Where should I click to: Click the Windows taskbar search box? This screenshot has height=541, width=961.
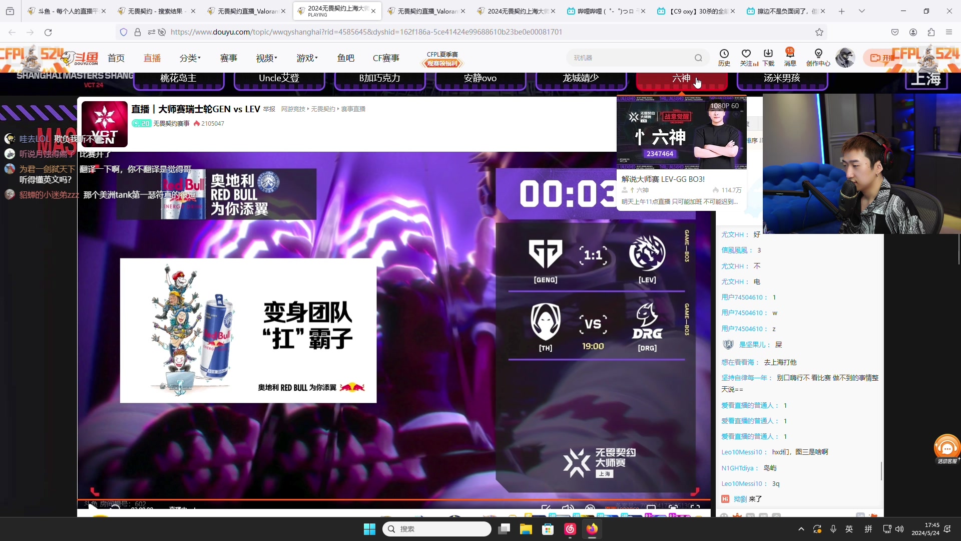pyautogui.click(x=436, y=529)
